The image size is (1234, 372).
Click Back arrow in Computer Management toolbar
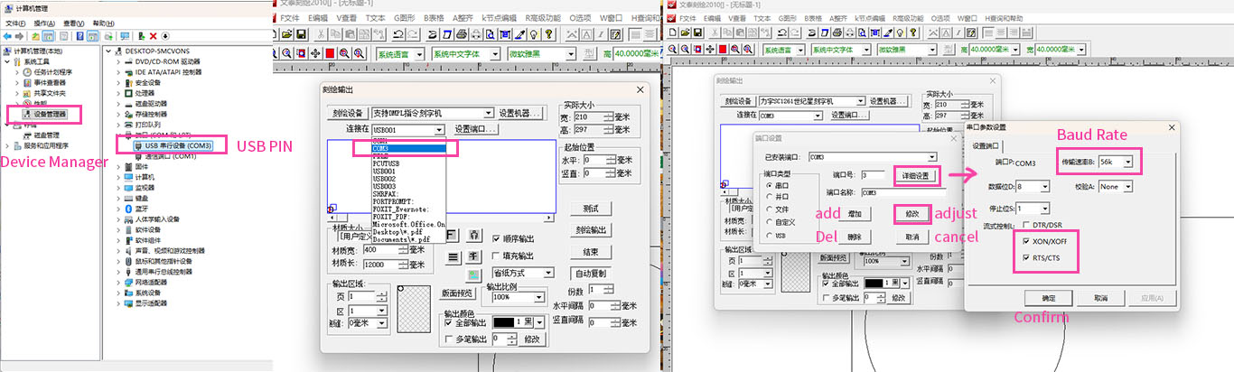pyautogui.click(x=7, y=36)
